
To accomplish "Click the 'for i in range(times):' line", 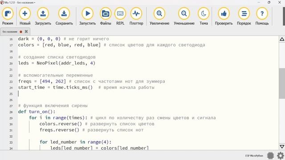I will [58, 118].
